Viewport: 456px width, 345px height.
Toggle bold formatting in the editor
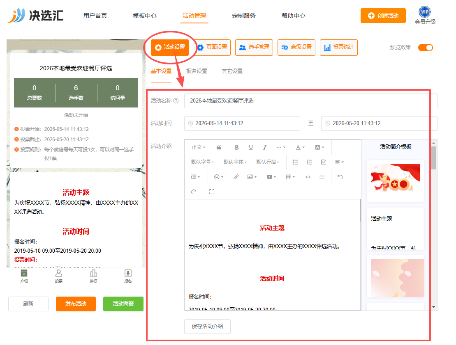pos(237,147)
